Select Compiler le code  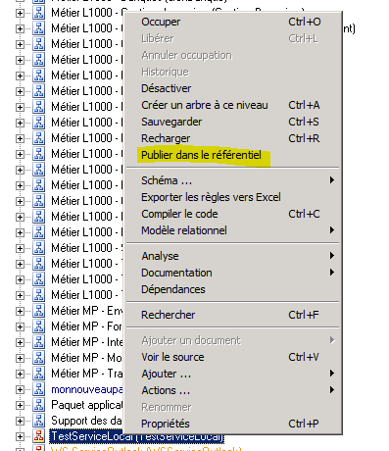232,214
